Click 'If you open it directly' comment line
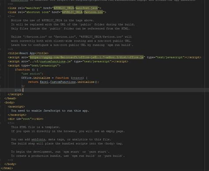 click(68, 131)
